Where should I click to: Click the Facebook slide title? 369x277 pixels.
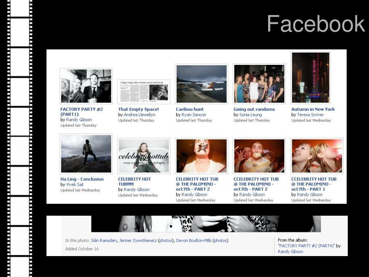click(316, 24)
